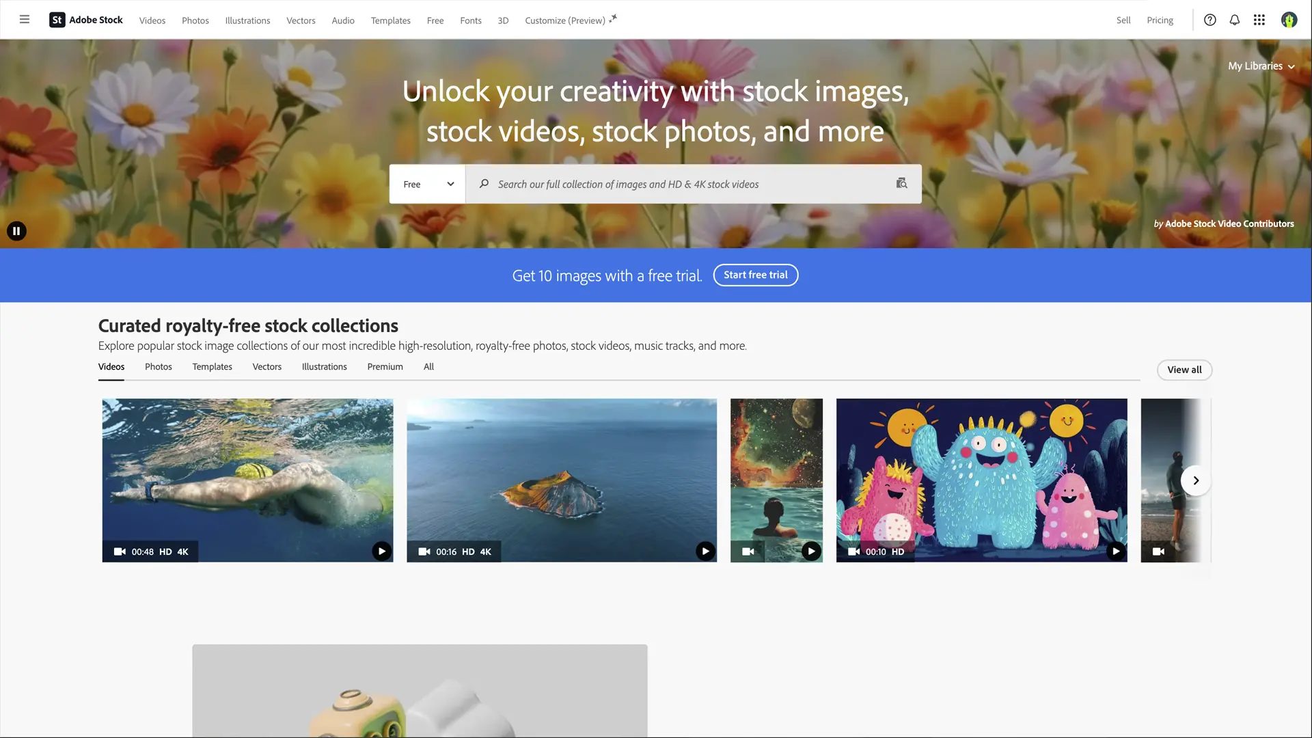
Task: Play the volcanic island video preview
Action: (x=705, y=551)
